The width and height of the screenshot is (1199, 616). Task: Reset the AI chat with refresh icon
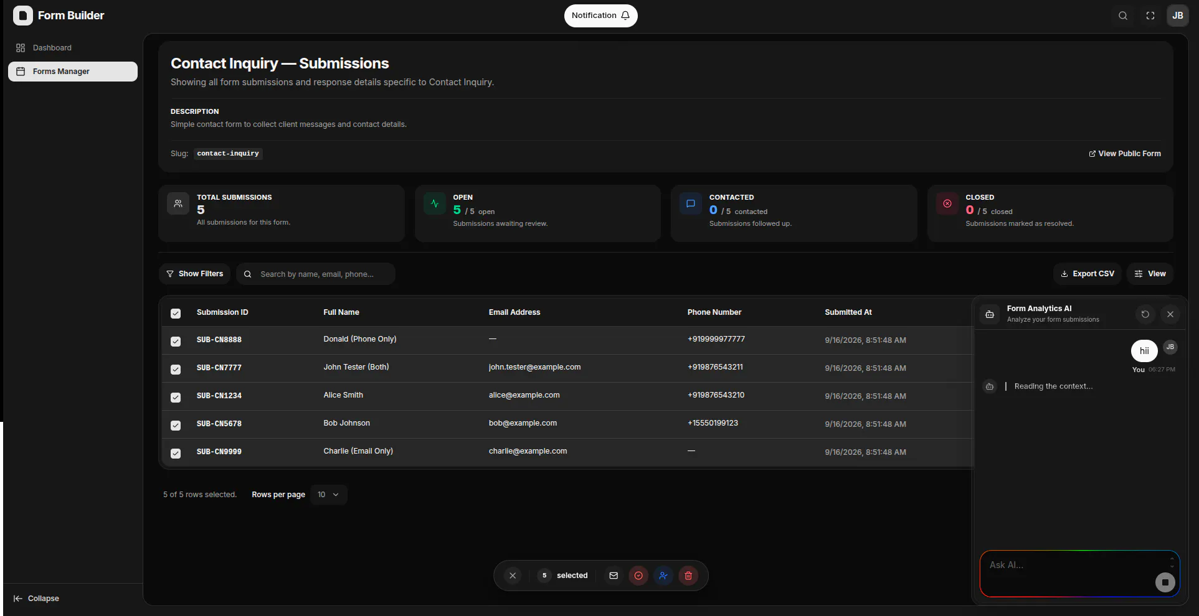[1145, 314]
